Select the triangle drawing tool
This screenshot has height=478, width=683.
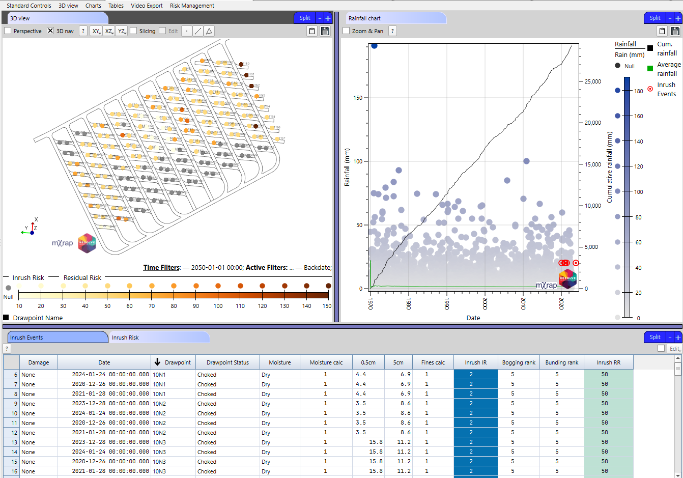[x=209, y=31]
